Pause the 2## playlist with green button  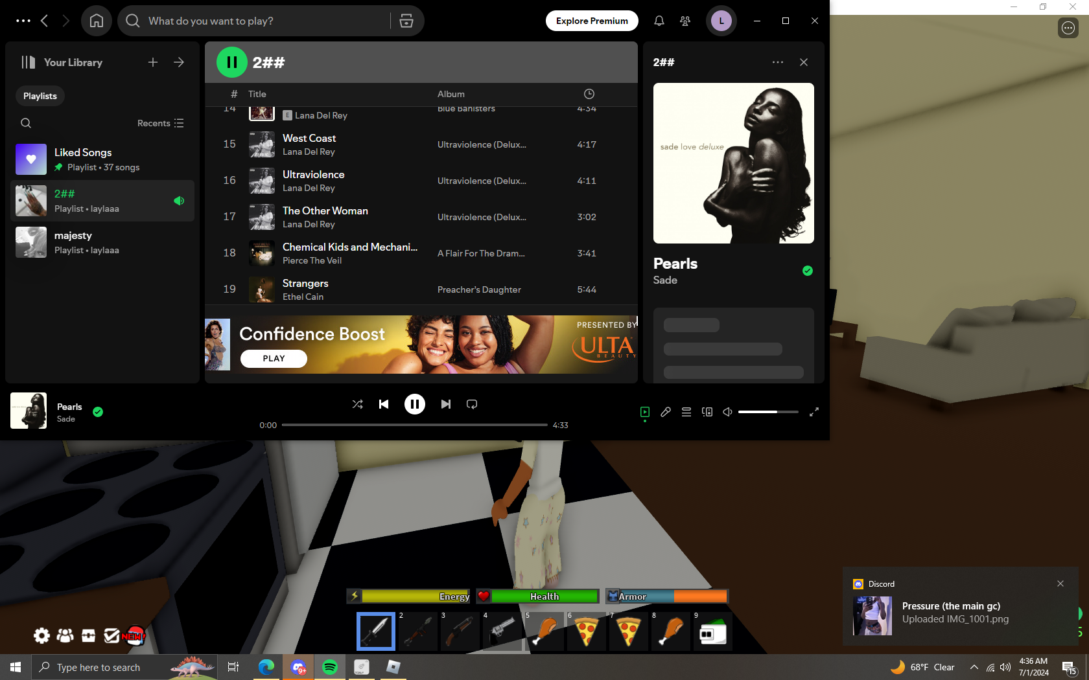point(232,62)
